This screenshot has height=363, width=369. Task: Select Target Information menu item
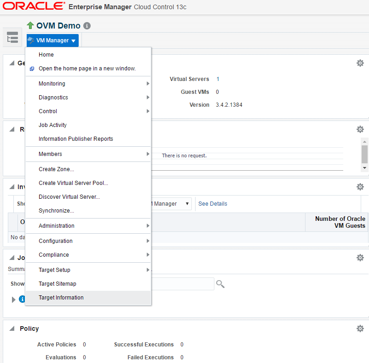[x=88, y=298]
